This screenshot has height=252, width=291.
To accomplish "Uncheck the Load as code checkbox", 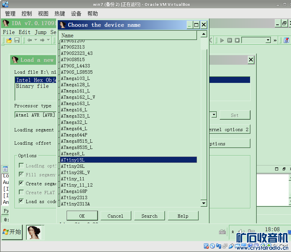I will [21, 201].
